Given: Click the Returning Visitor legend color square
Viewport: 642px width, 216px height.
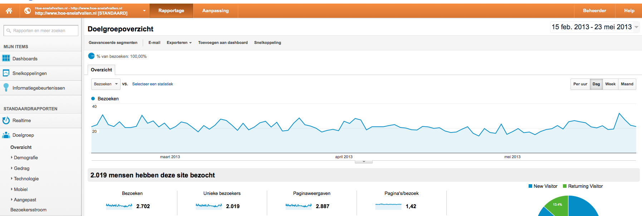Looking at the screenshot, I should [565, 186].
